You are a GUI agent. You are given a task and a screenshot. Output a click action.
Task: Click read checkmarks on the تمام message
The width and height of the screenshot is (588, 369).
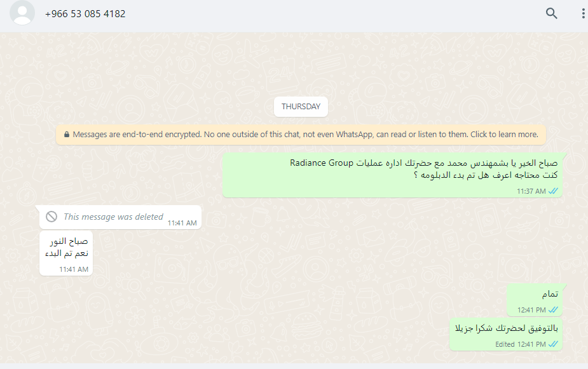pyautogui.click(x=553, y=310)
